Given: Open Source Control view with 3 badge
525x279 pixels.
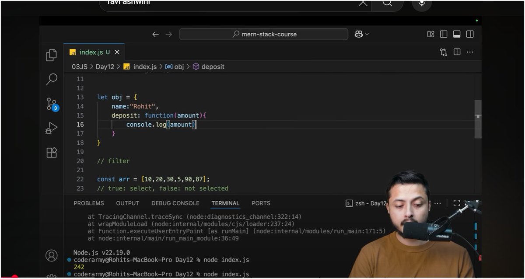Looking at the screenshot, I should pyautogui.click(x=52, y=104).
